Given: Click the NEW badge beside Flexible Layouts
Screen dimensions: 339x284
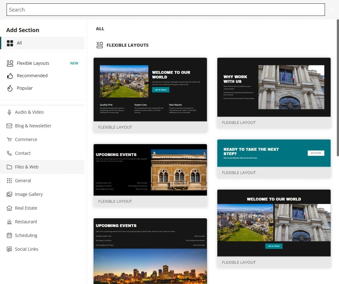Looking at the screenshot, I should pos(74,63).
